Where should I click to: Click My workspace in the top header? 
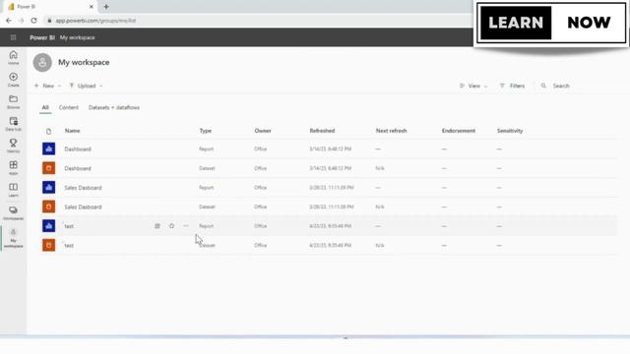78,37
